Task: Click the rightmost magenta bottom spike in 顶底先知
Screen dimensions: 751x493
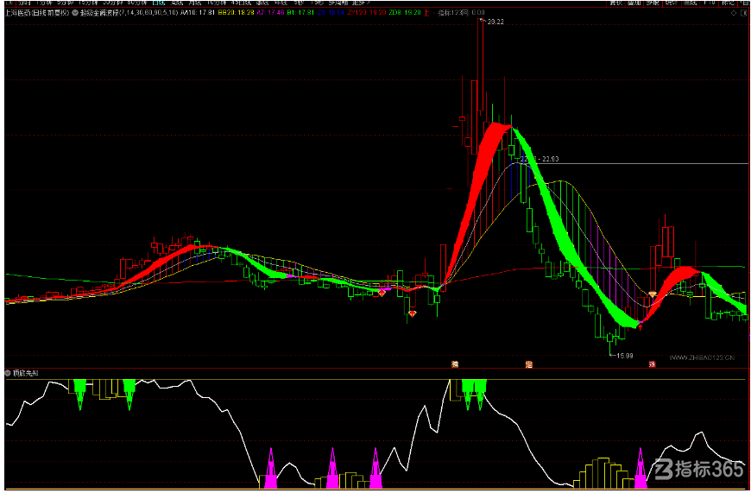Action: pyautogui.click(x=641, y=469)
